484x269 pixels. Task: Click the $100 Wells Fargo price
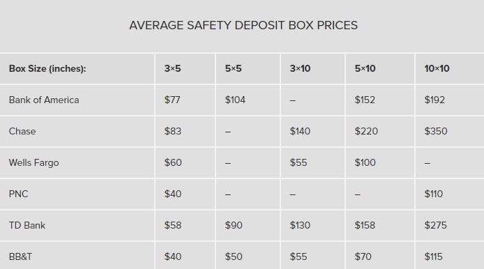point(365,162)
